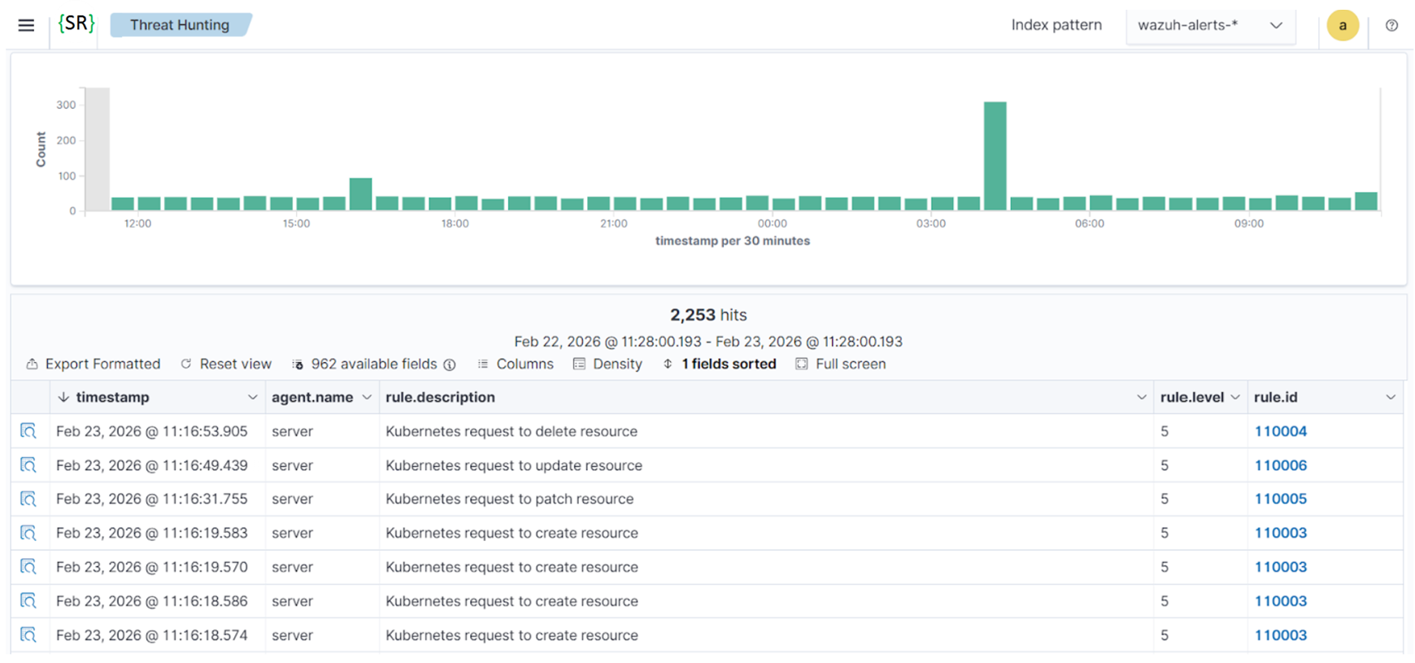The height and width of the screenshot is (663, 1415).
Task: Click info icon beside available fields
Action: click(450, 364)
